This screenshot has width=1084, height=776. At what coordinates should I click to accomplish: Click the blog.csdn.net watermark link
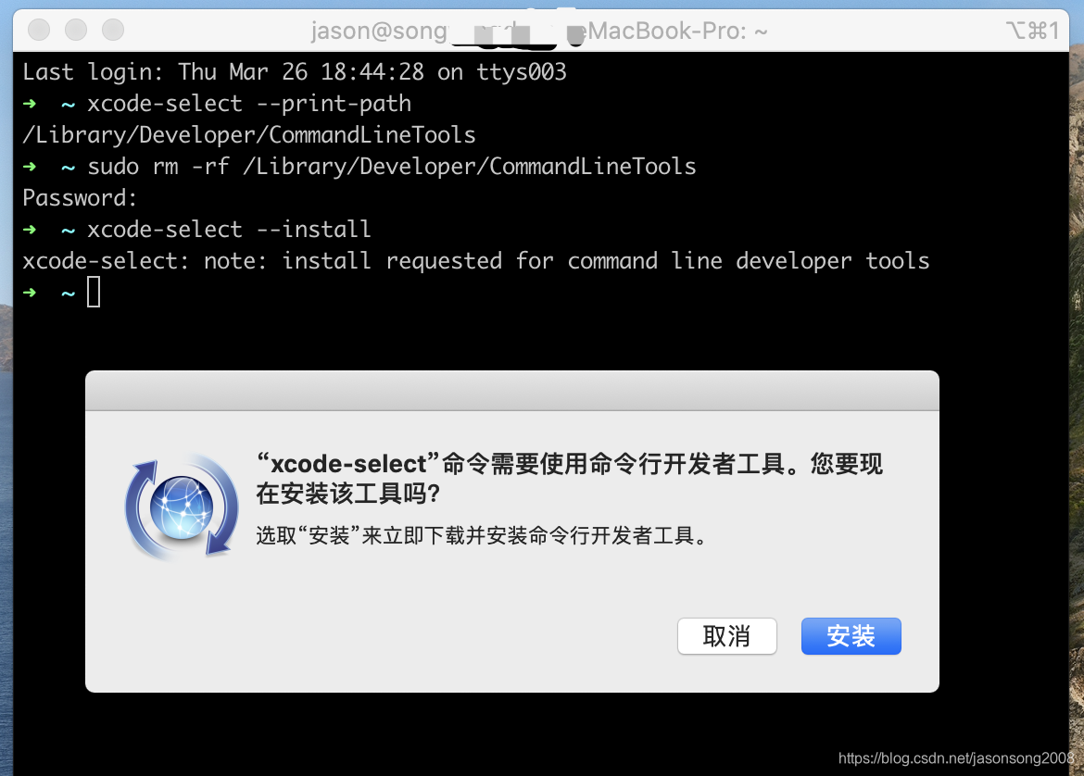coord(956,758)
